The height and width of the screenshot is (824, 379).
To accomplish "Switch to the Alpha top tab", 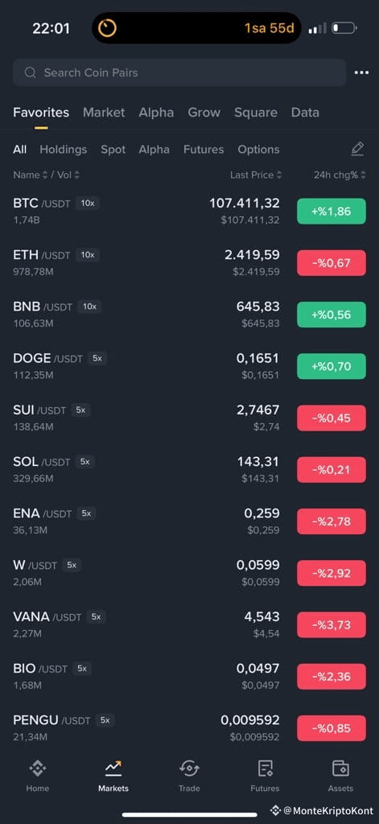I will 156,113.
